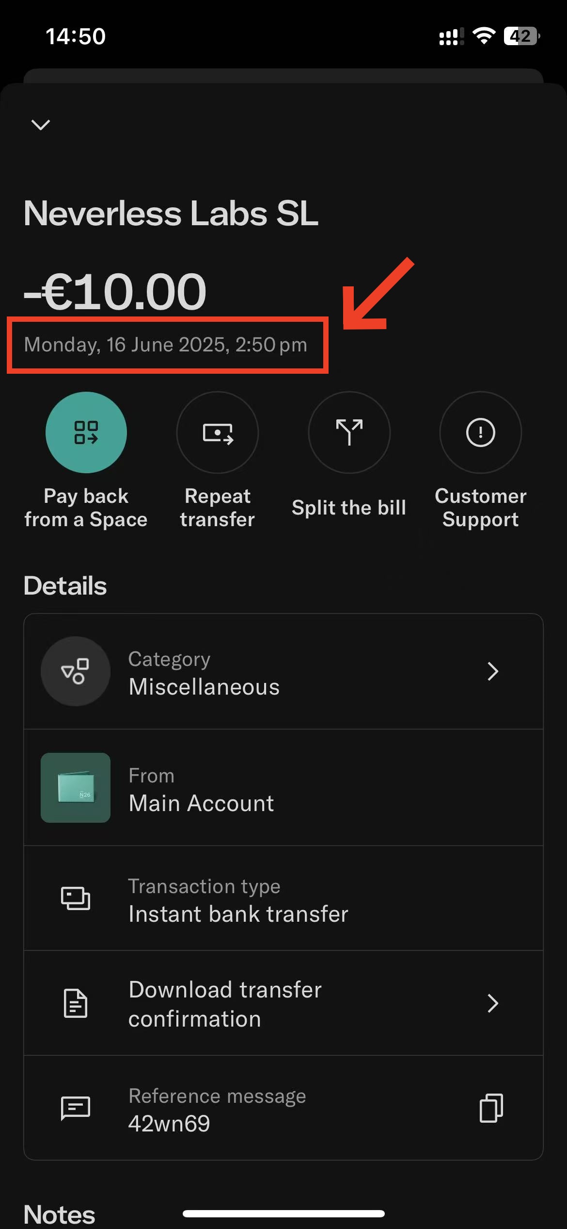
Task: Tap the Miscellaneous category shapes icon
Action: coord(75,671)
